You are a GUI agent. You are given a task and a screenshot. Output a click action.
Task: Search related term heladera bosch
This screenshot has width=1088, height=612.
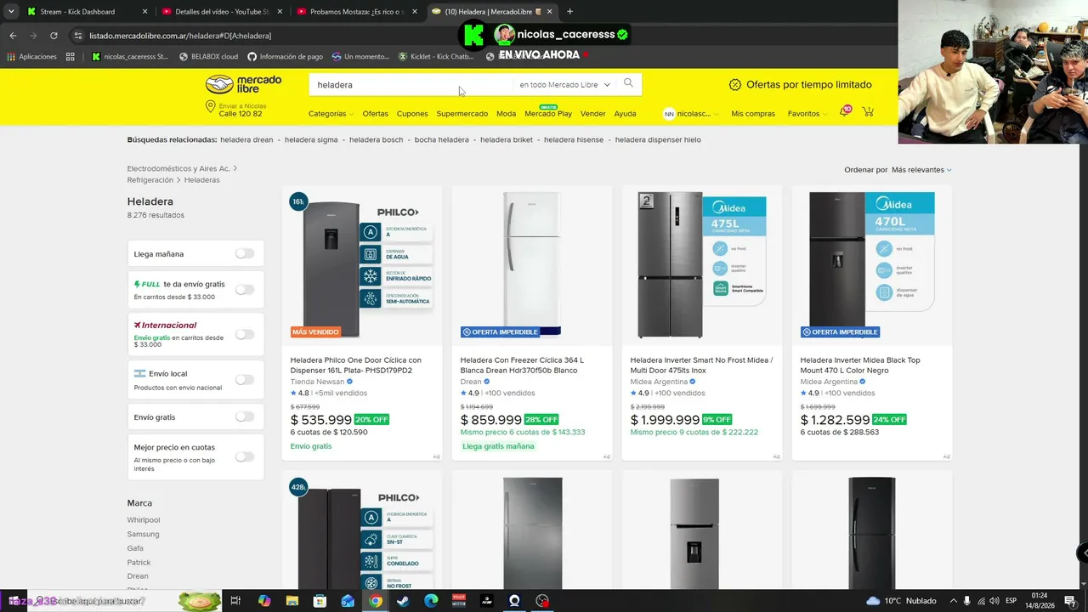[x=376, y=139]
